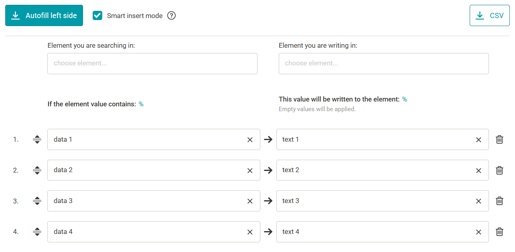Clear the 'text 4' field

point(479,232)
